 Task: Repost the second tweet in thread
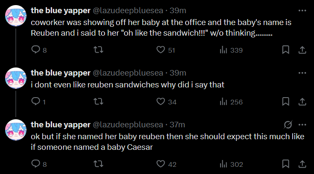coord(98,102)
